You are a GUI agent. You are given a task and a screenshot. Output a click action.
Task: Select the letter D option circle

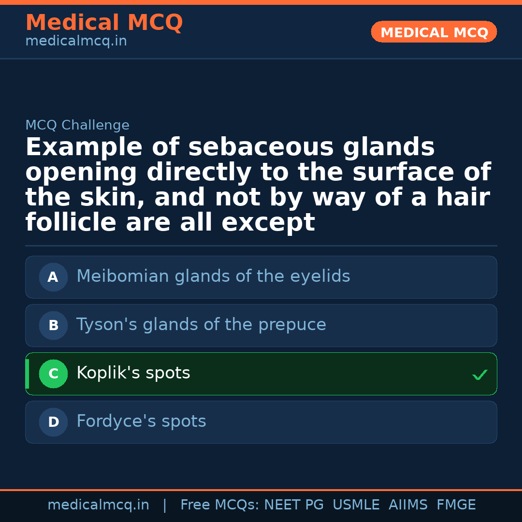[53, 422]
